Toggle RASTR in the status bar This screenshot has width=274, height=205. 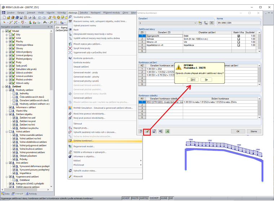tap(135, 198)
